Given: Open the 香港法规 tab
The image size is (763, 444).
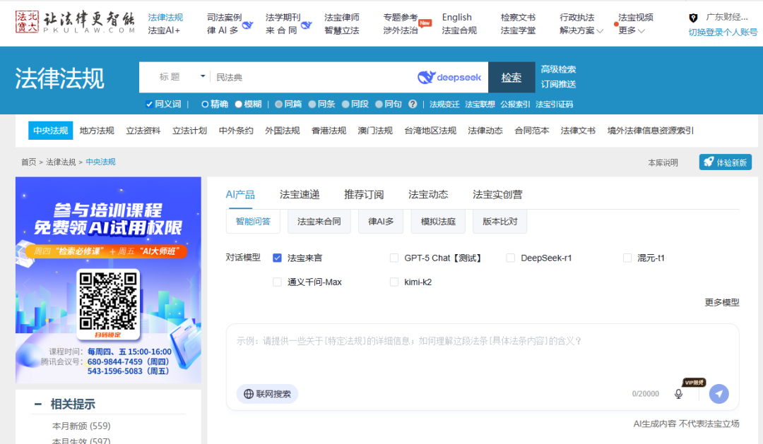Looking at the screenshot, I should pos(329,131).
